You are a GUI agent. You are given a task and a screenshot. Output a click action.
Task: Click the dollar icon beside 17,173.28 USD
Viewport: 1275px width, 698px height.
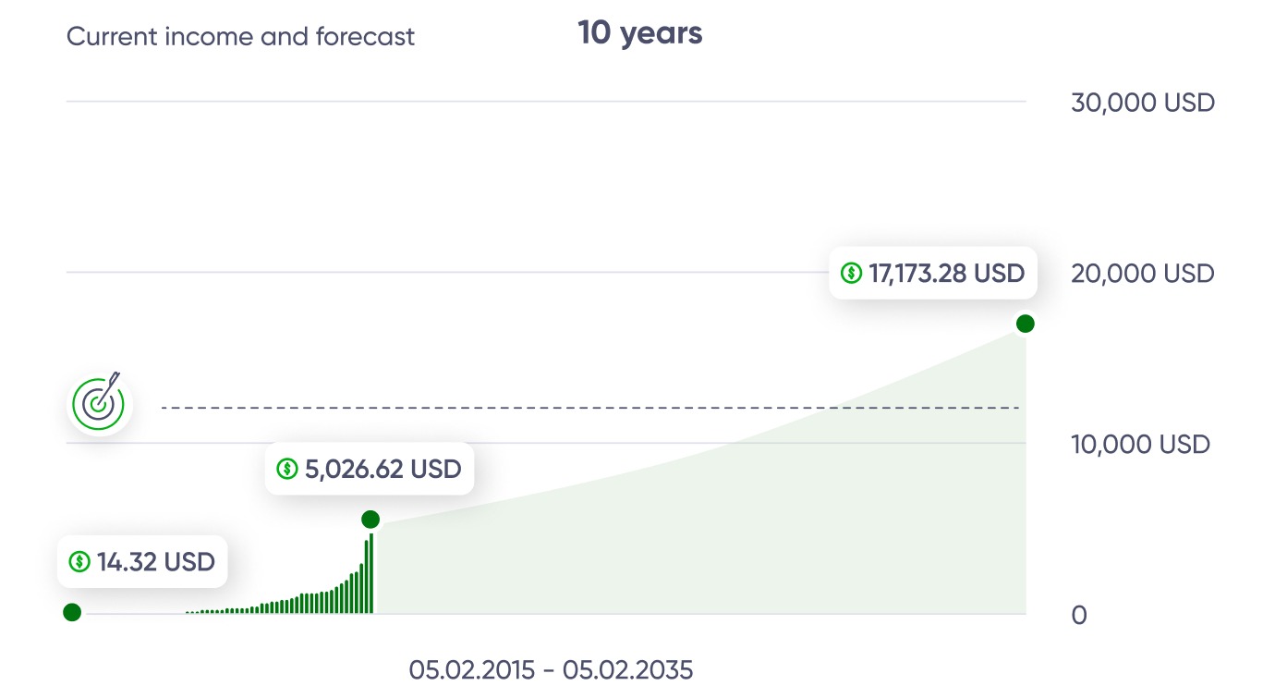[851, 273]
